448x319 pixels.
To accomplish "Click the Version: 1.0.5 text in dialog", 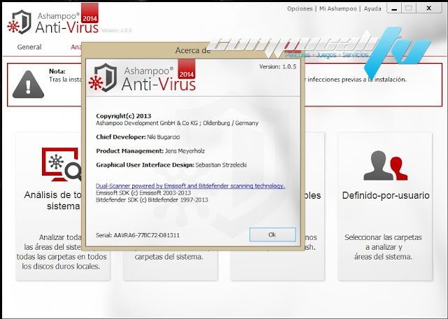I will (278, 66).
